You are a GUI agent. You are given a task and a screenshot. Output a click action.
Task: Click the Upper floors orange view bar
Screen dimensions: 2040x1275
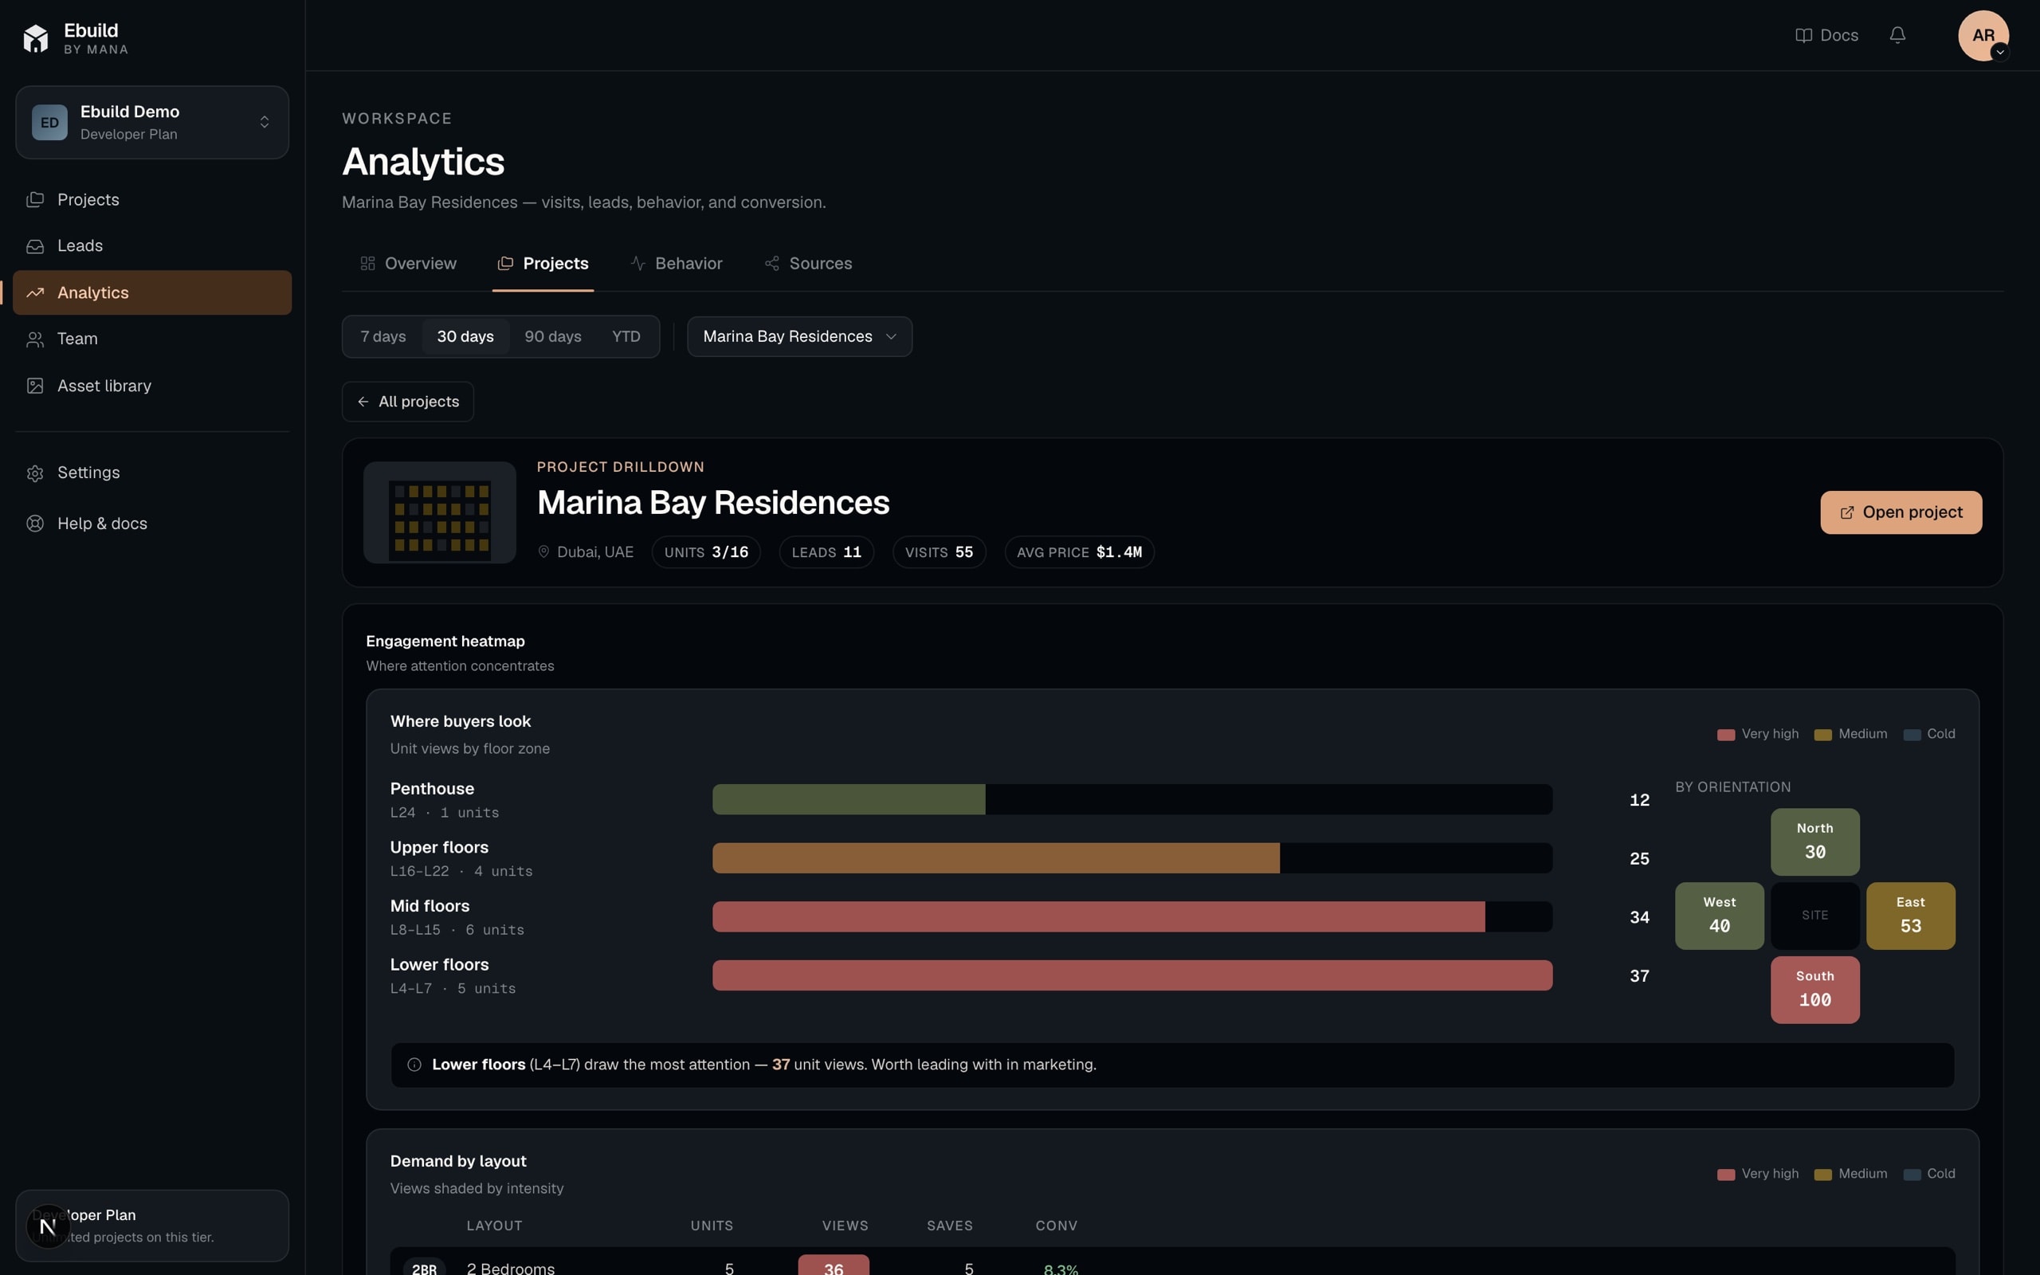[995, 858]
